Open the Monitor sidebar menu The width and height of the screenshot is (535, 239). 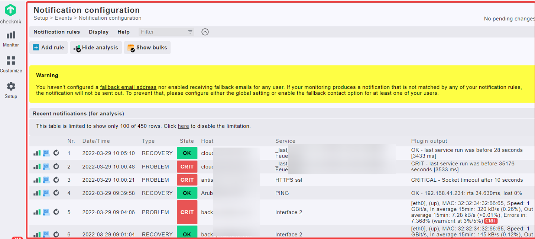11,39
